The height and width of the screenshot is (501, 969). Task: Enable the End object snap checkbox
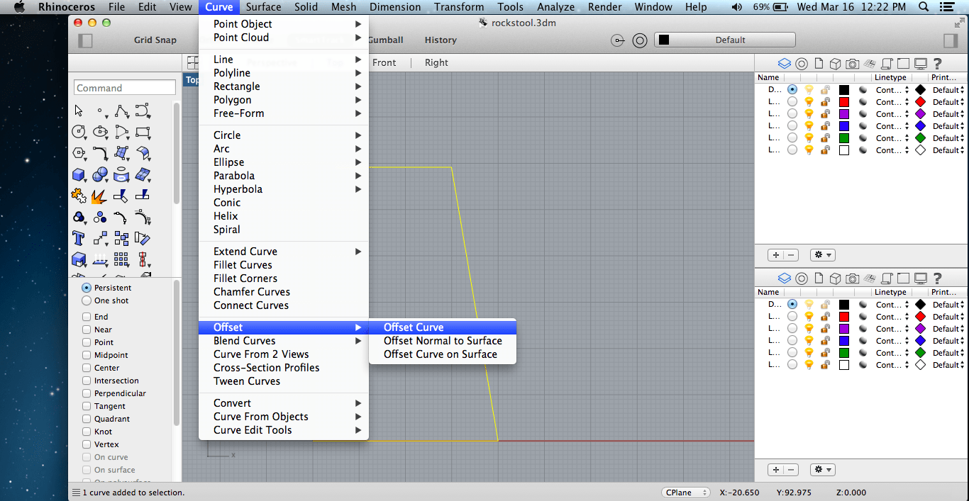tap(87, 317)
